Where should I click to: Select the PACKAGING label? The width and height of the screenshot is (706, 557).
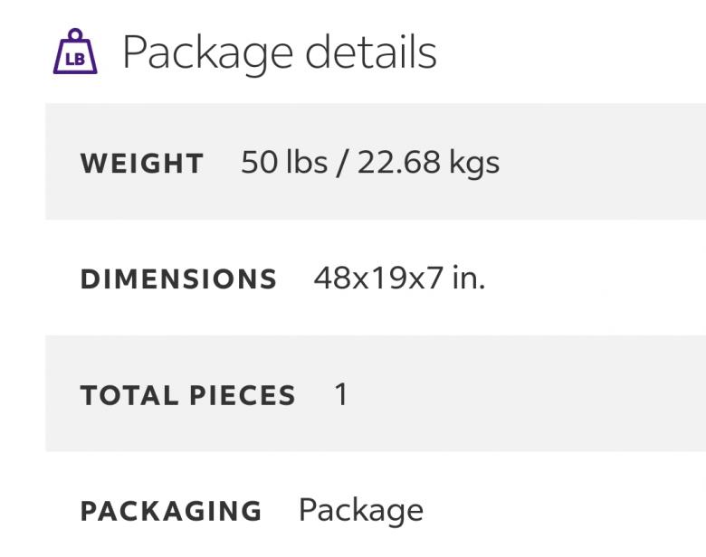171,511
